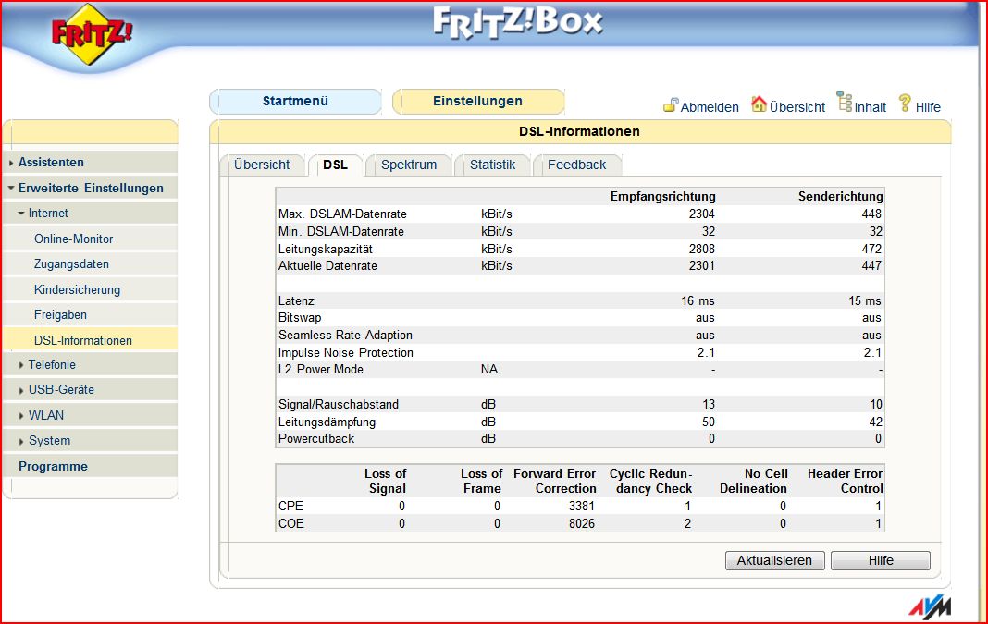
Task: Click the Abmelden lock icon
Action: point(671,104)
